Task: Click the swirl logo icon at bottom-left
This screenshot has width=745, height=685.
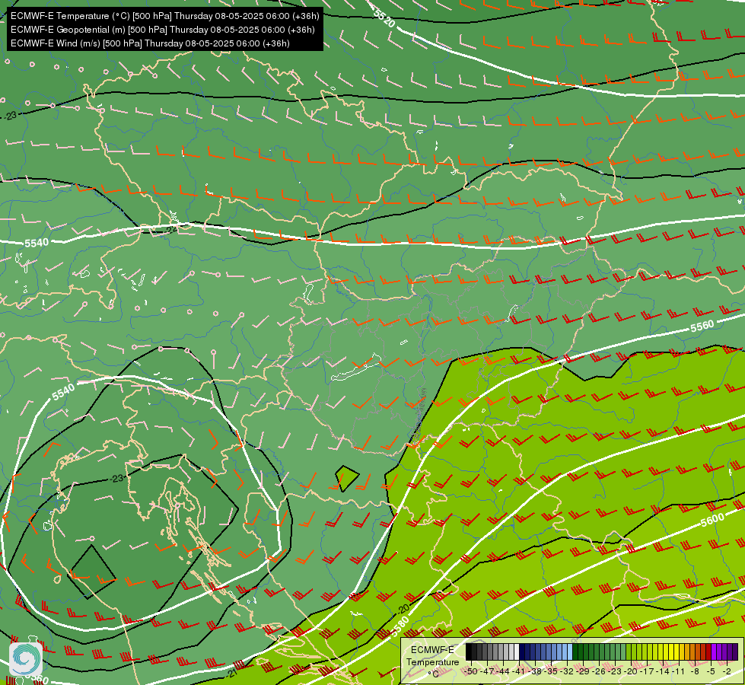Action: [26, 658]
